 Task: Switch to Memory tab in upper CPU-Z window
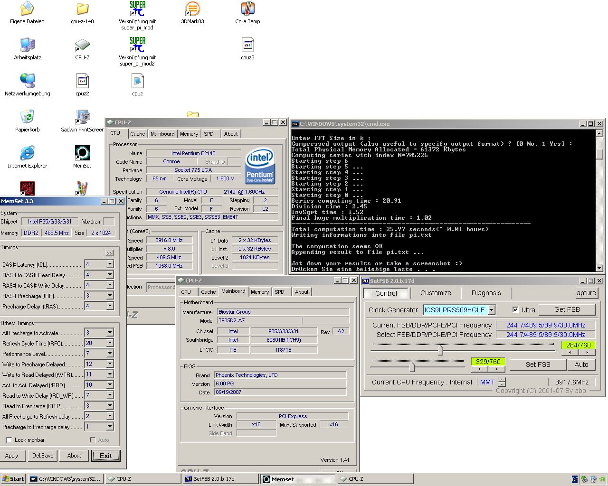[189, 134]
